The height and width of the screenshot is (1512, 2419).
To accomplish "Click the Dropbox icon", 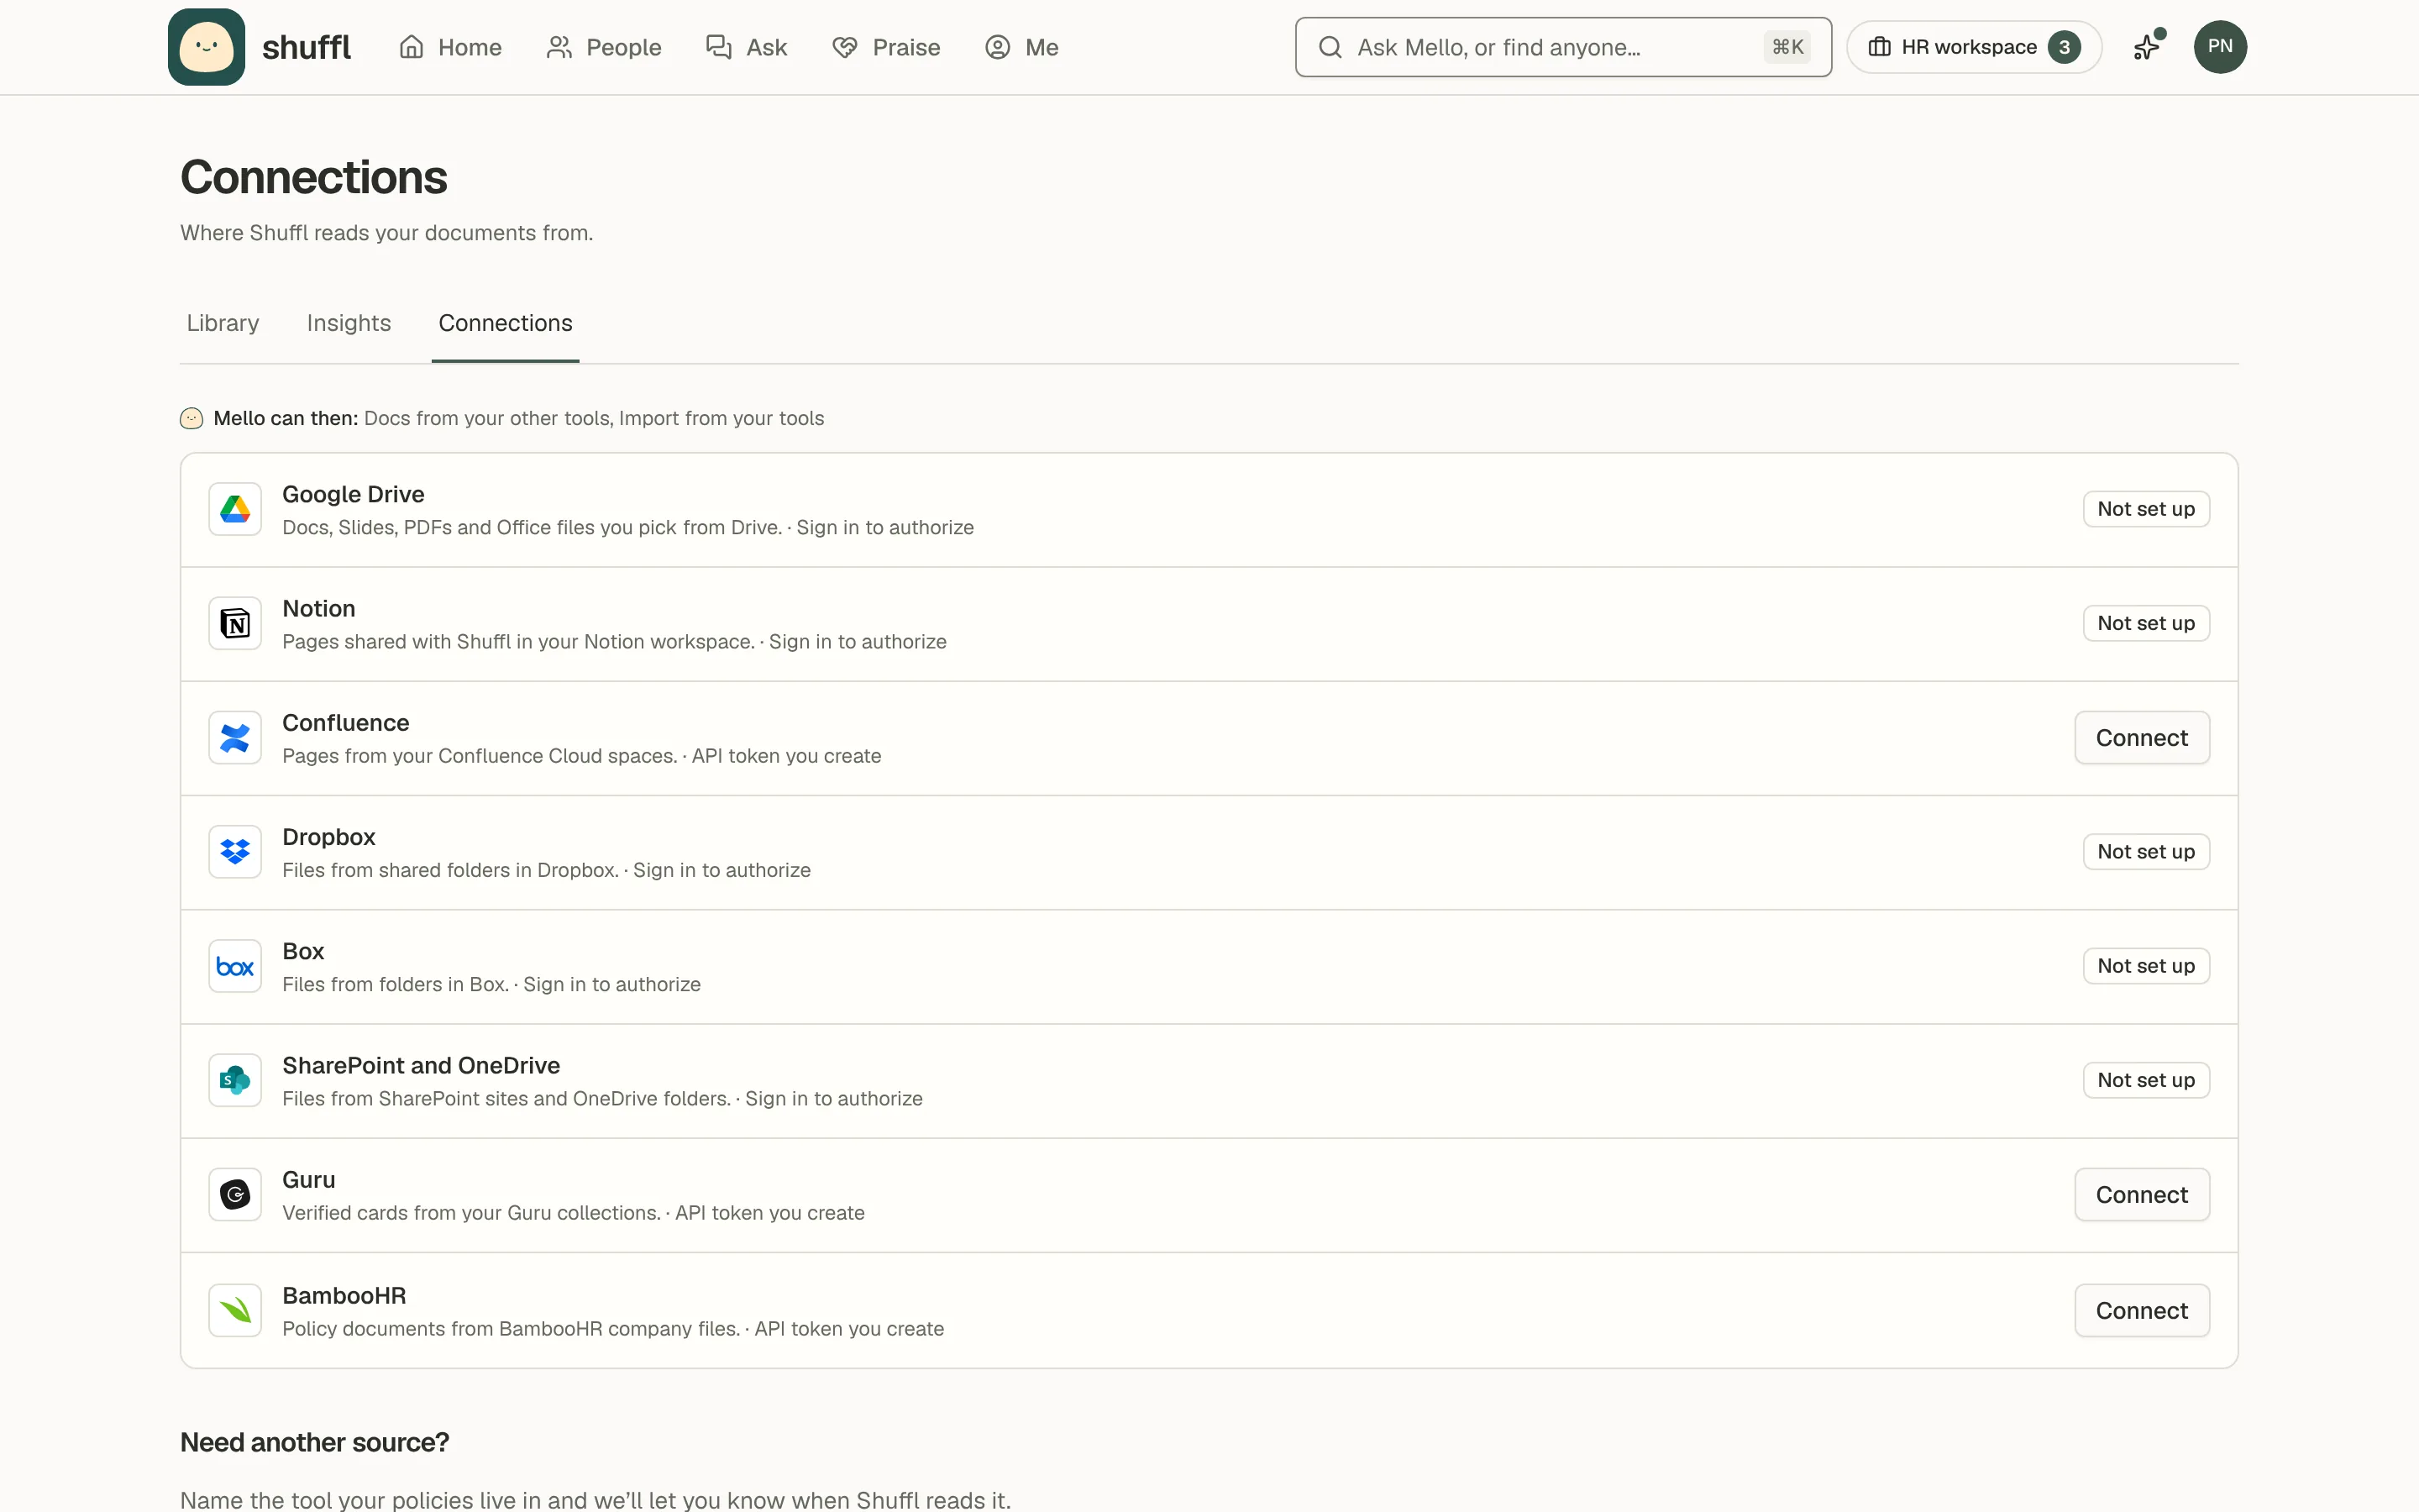I will [235, 852].
